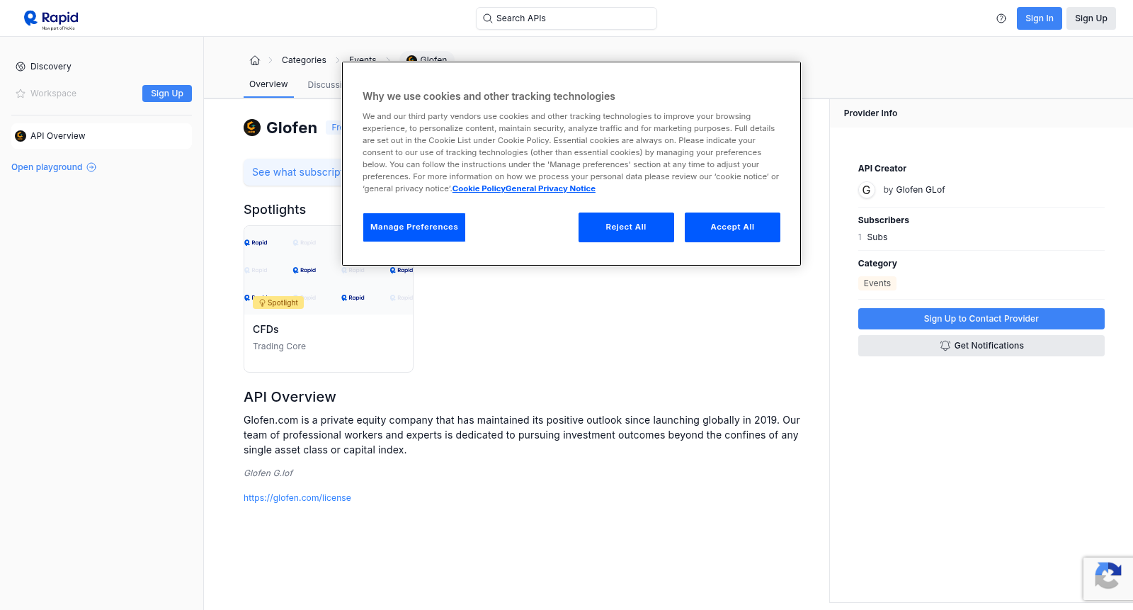Click the Rapid logo
The height and width of the screenshot is (610, 1133).
point(51,19)
